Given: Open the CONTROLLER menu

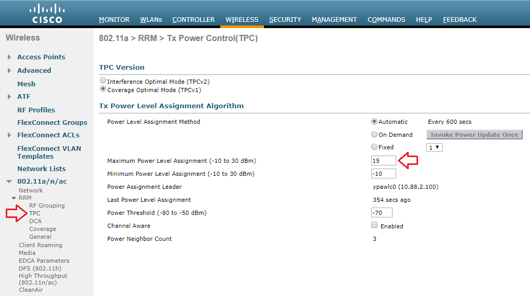Looking at the screenshot, I should click(x=193, y=20).
